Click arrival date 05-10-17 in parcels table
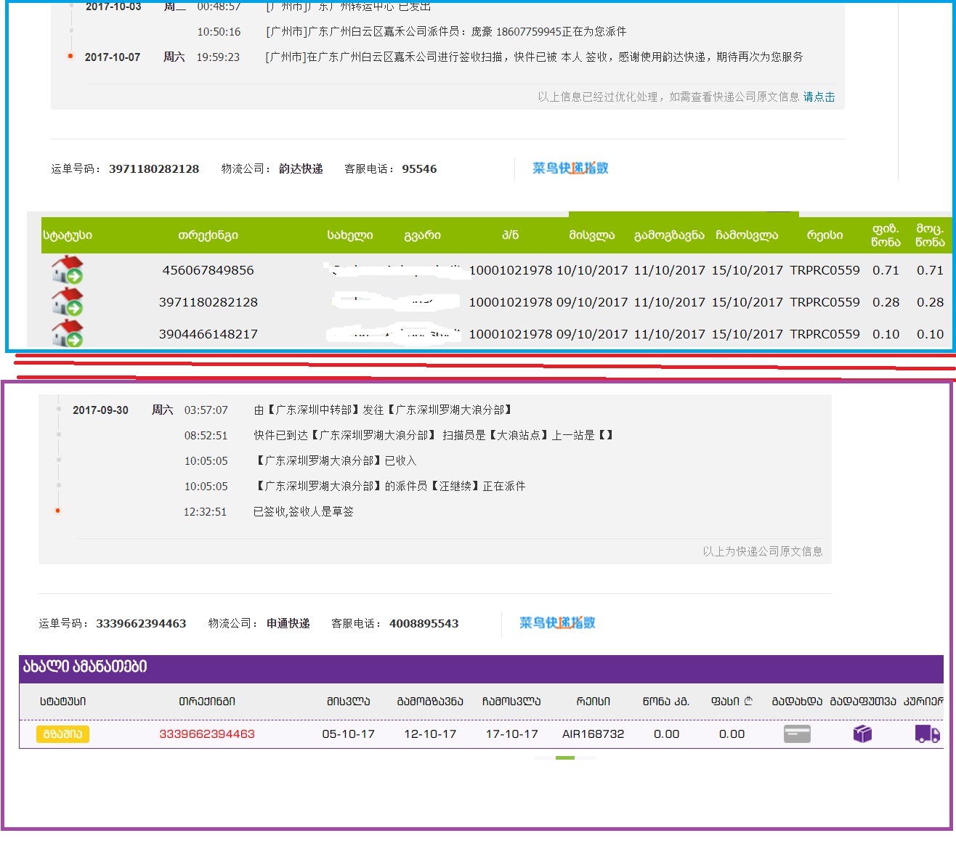 point(349,734)
